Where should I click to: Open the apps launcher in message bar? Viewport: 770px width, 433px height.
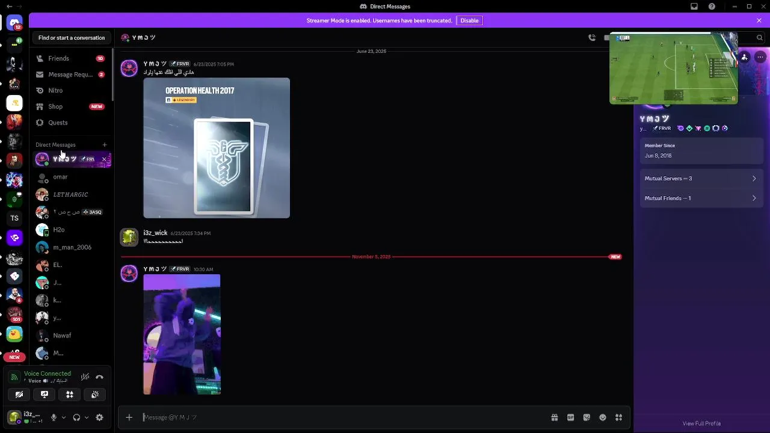pyautogui.click(x=618, y=417)
